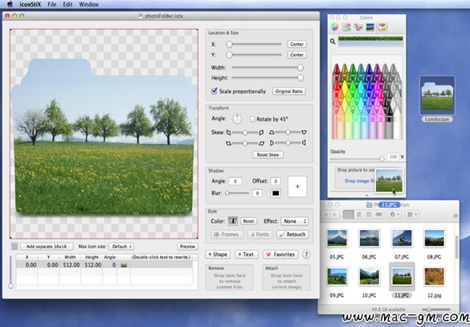The height and width of the screenshot is (327, 470).
Task: Open the File menu
Action: point(52,4)
